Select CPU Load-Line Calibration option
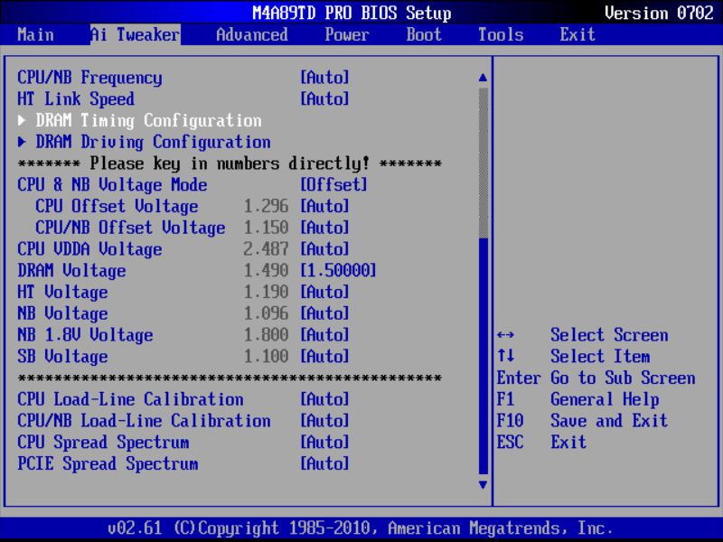Screen dimensions: 723x542 (324, 399)
